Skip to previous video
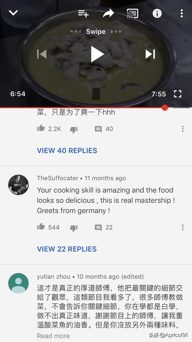 (x=42, y=54)
